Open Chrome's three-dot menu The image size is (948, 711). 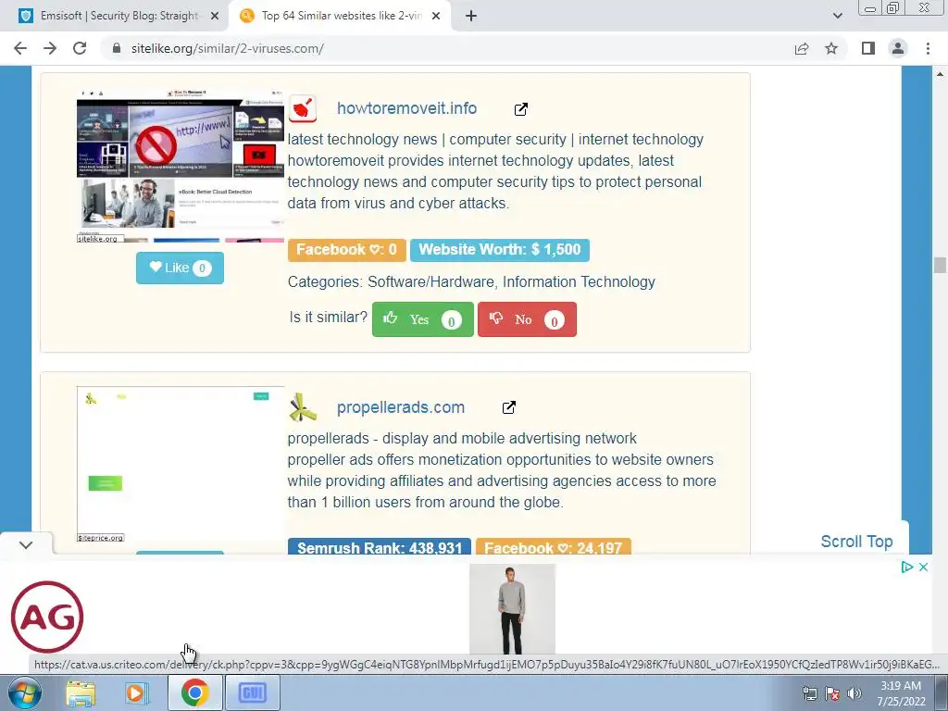(x=928, y=48)
